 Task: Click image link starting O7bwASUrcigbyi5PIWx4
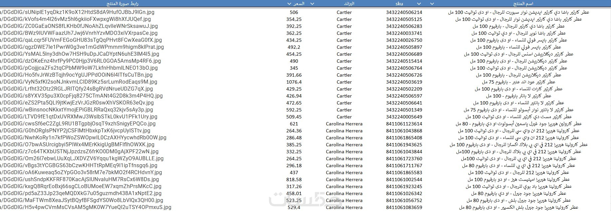pos(77,145)
